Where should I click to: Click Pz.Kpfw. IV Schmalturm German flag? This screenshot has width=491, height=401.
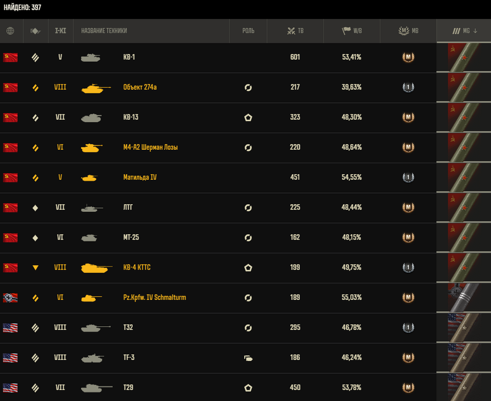point(10,298)
